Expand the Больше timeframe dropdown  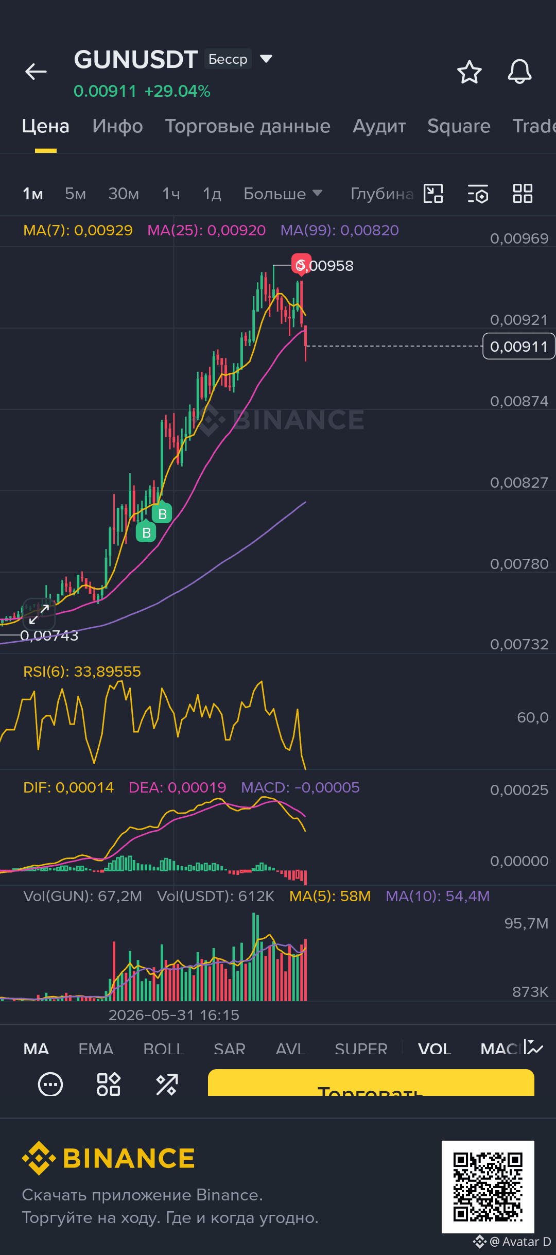tap(283, 194)
